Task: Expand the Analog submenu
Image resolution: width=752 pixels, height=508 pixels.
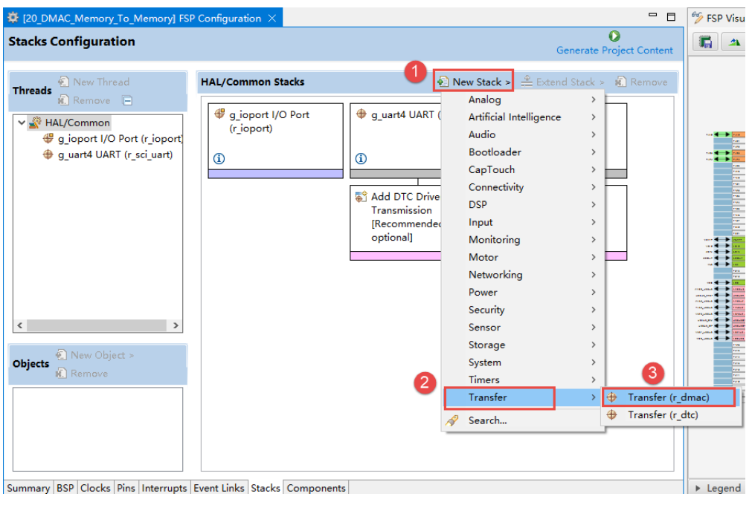Action: click(x=523, y=100)
